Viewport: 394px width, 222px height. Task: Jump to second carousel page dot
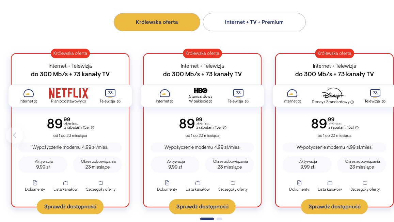[x=219, y=219]
